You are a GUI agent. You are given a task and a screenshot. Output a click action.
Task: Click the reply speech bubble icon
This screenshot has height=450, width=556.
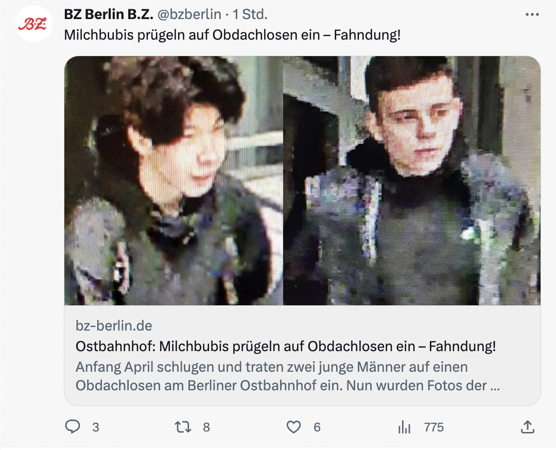click(73, 427)
